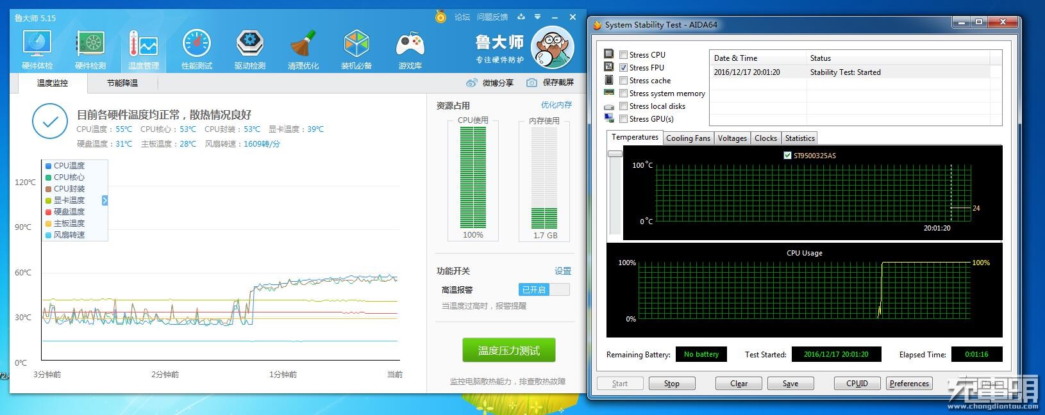Uncheck the ST9500325AS graph checkbox
This screenshot has height=415, width=1045.
pyautogui.click(x=787, y=156)
